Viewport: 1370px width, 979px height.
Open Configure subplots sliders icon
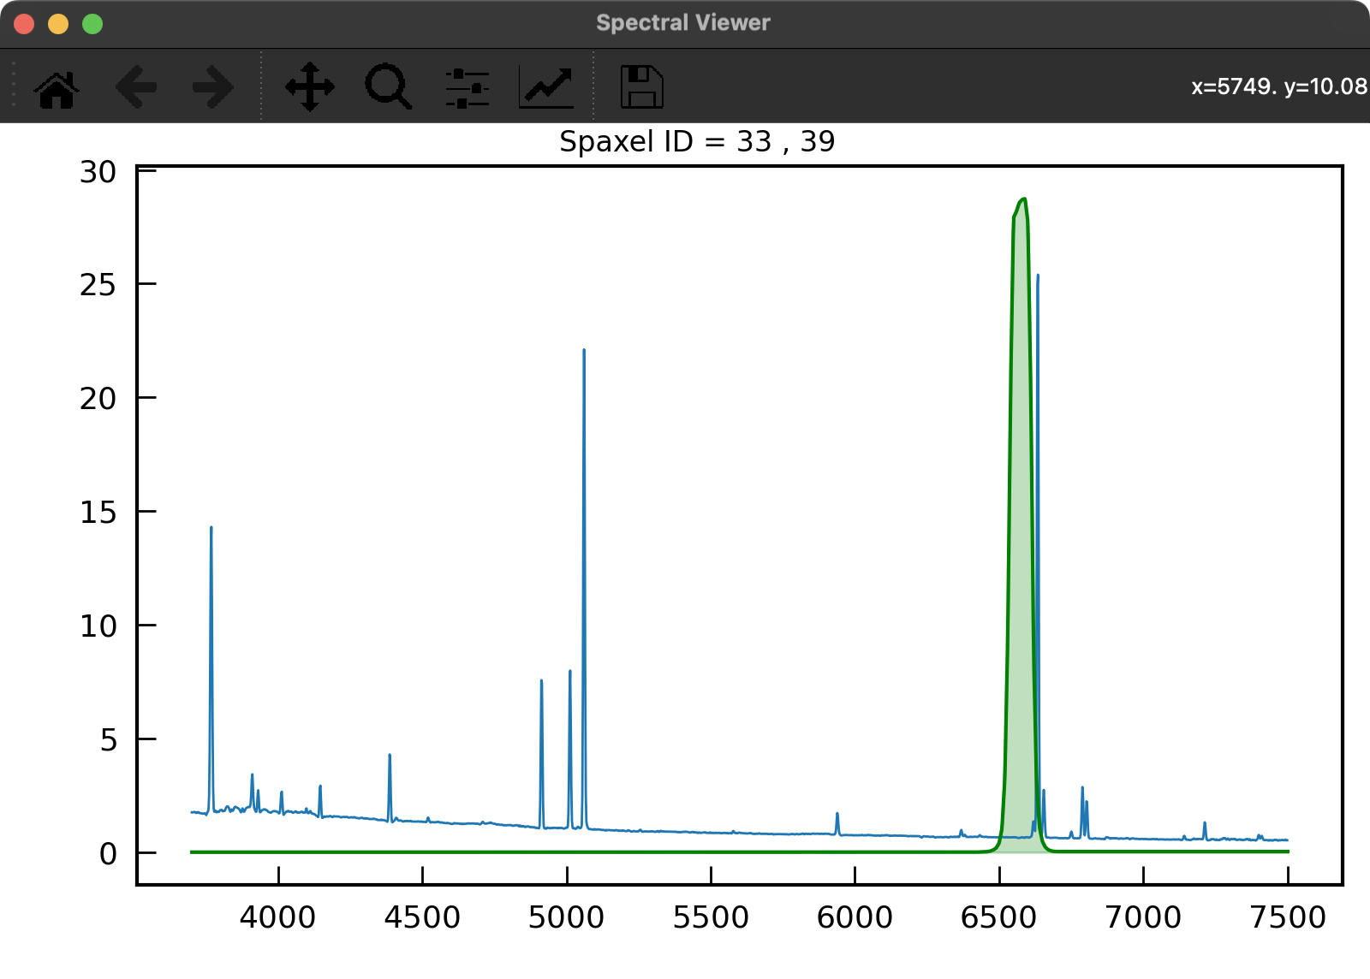point(468,87)
